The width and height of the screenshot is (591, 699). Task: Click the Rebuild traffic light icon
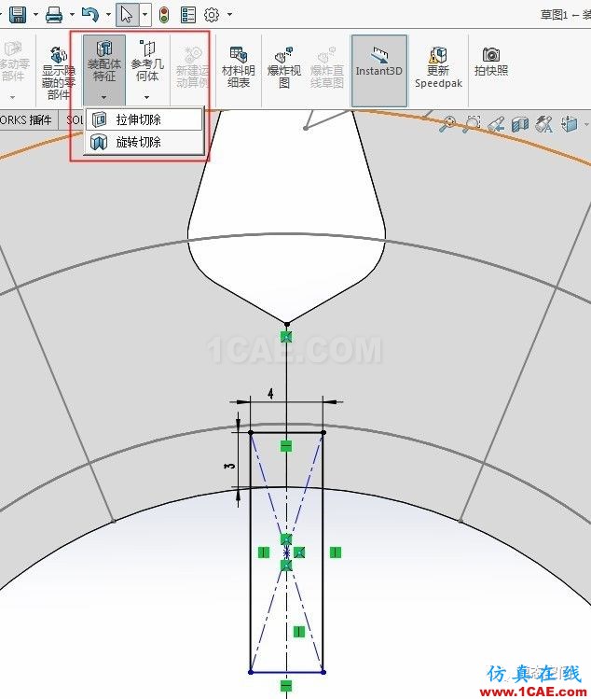click(164, 14)
